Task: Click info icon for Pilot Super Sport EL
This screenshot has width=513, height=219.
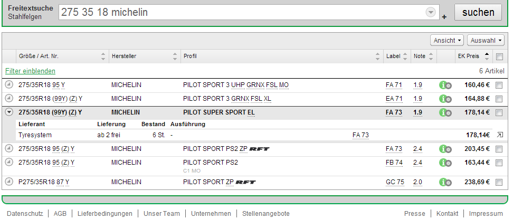Action: coord(445,112)
